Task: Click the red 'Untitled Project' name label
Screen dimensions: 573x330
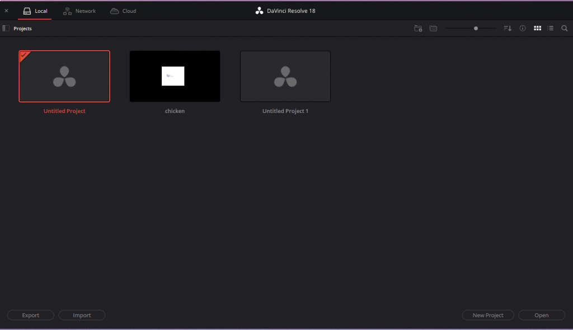Action: [64, 111]
